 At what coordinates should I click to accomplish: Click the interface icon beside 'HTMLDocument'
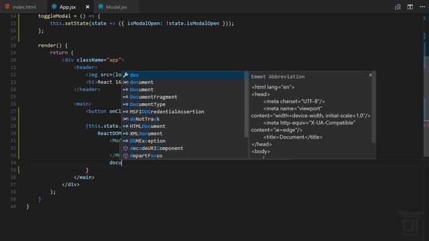tap(125, 127)
